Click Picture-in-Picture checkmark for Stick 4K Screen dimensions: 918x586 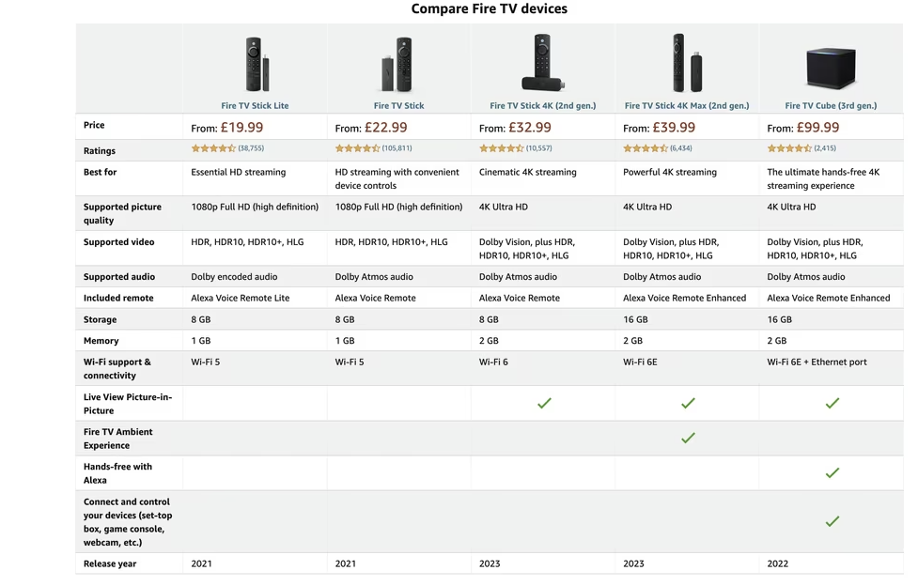tap(544, 403)
